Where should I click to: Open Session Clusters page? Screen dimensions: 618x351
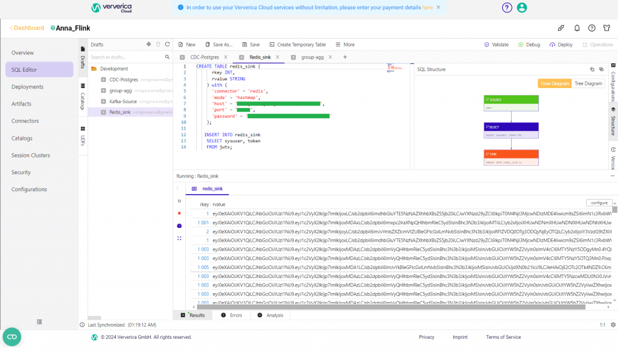pyautogui.click(x=31, y=155)
